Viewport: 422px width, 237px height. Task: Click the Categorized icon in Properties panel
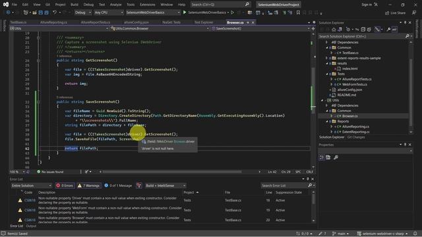[x=322, y=157]
